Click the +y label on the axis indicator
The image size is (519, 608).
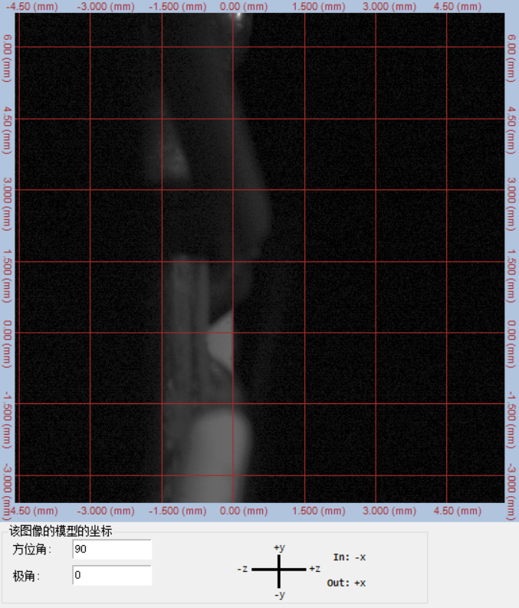click(x=279, y=547)
